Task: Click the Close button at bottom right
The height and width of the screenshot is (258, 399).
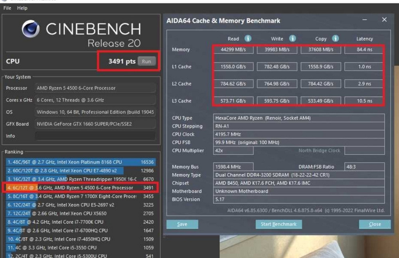Action: 374,224
